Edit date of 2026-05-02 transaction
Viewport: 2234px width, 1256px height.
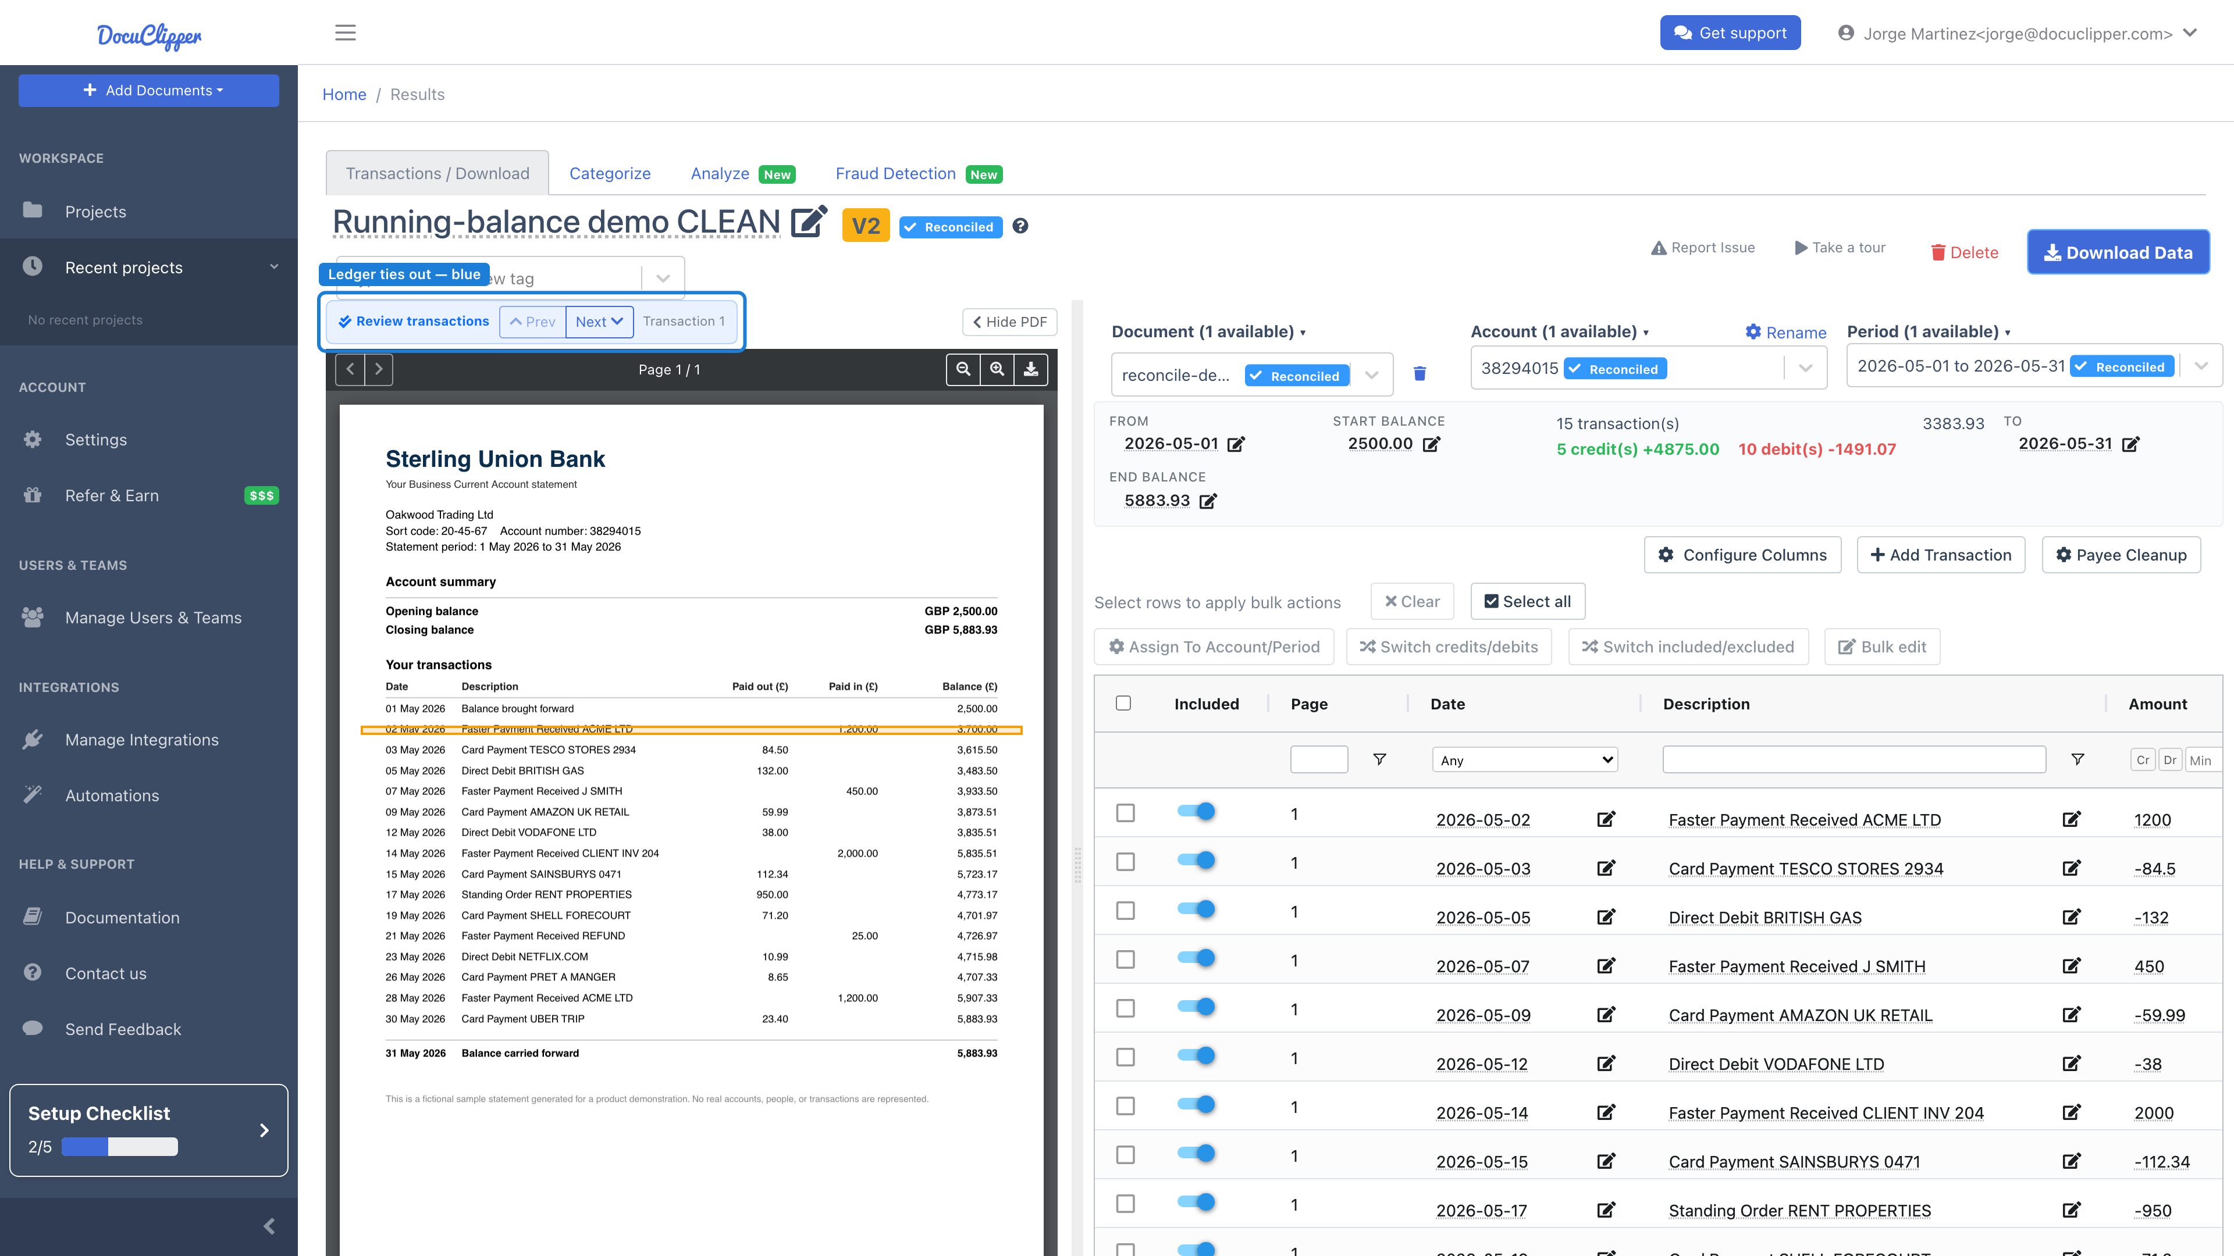point(1606,819)
